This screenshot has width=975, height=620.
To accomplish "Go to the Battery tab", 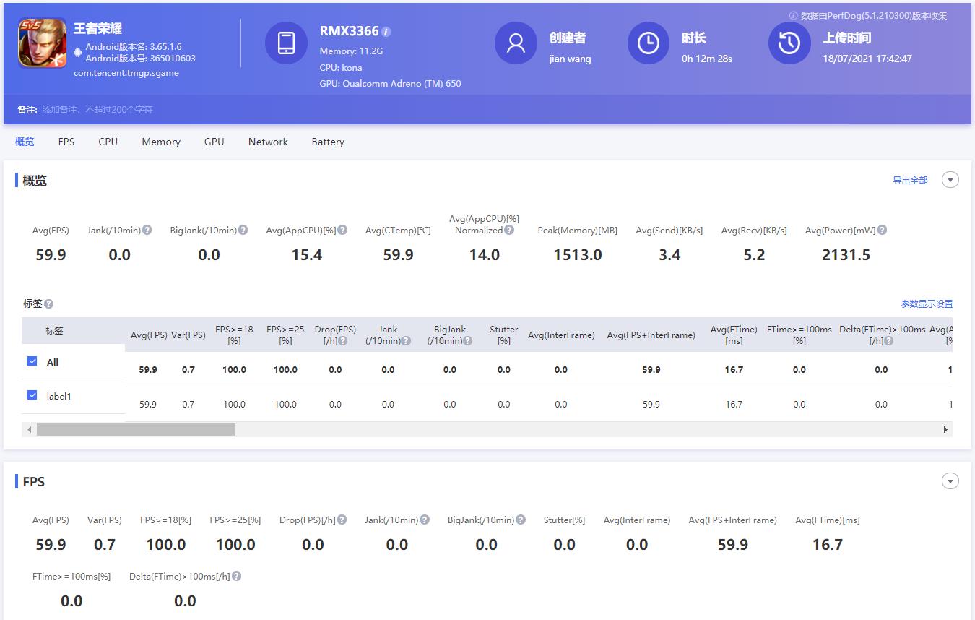I will tap(328, 142).
